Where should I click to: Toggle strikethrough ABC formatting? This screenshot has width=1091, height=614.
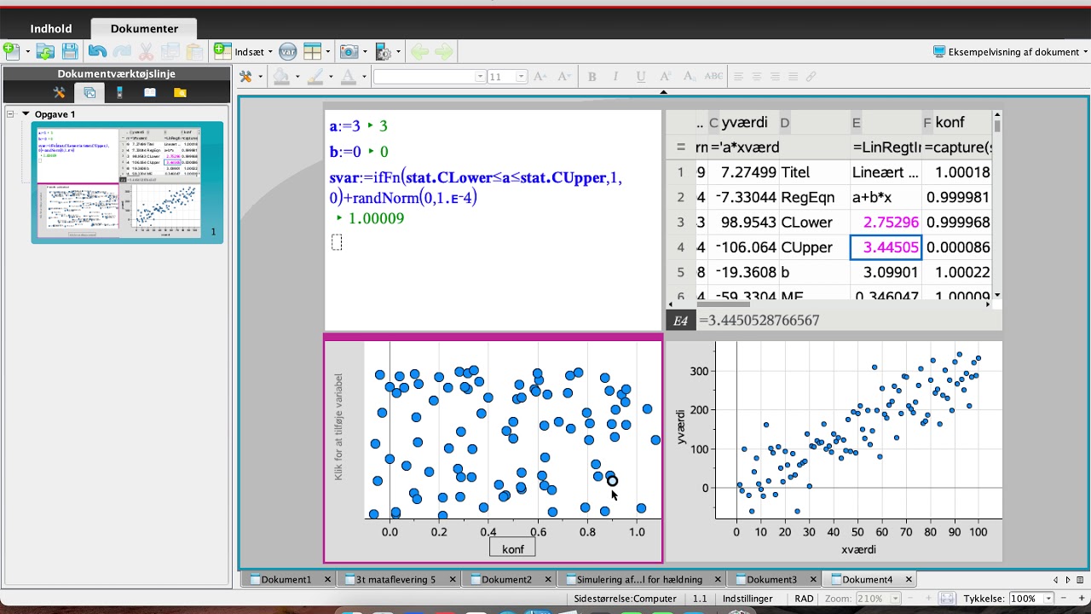point(713,77)
